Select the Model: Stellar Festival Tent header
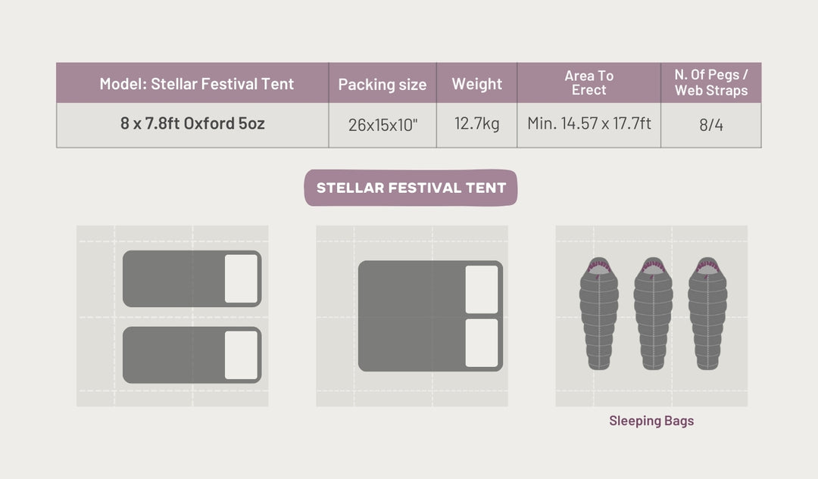Image resolution: width=818 pixels, height=479 pixels. pyautogui.click(x=196, y=83)
